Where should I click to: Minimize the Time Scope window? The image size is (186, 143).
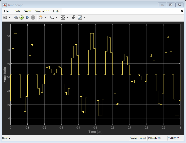coord(162,5)
